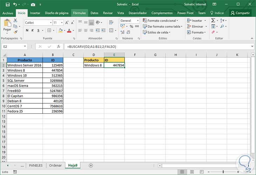Click the AutoSum sigma icon
Screen dimensions: 256x175
click(213, 21)
